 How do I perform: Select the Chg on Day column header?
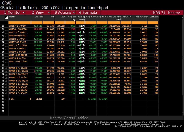pyautogui.click(x=72, y=18)
